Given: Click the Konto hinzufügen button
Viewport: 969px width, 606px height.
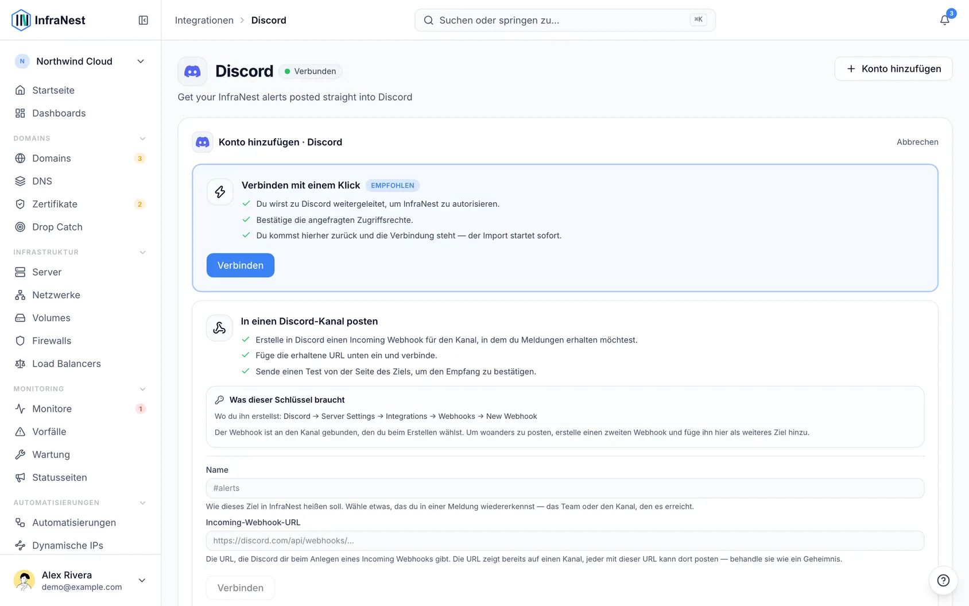Looking at the screenshot, I should point(893,69).
